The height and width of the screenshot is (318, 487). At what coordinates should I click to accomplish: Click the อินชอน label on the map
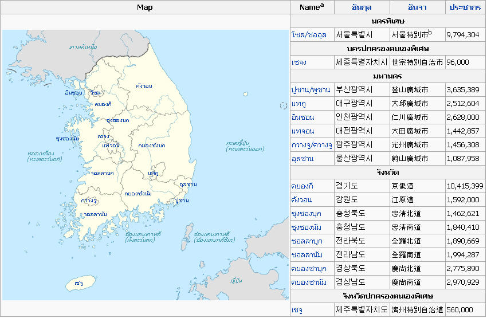pos(73,93)
